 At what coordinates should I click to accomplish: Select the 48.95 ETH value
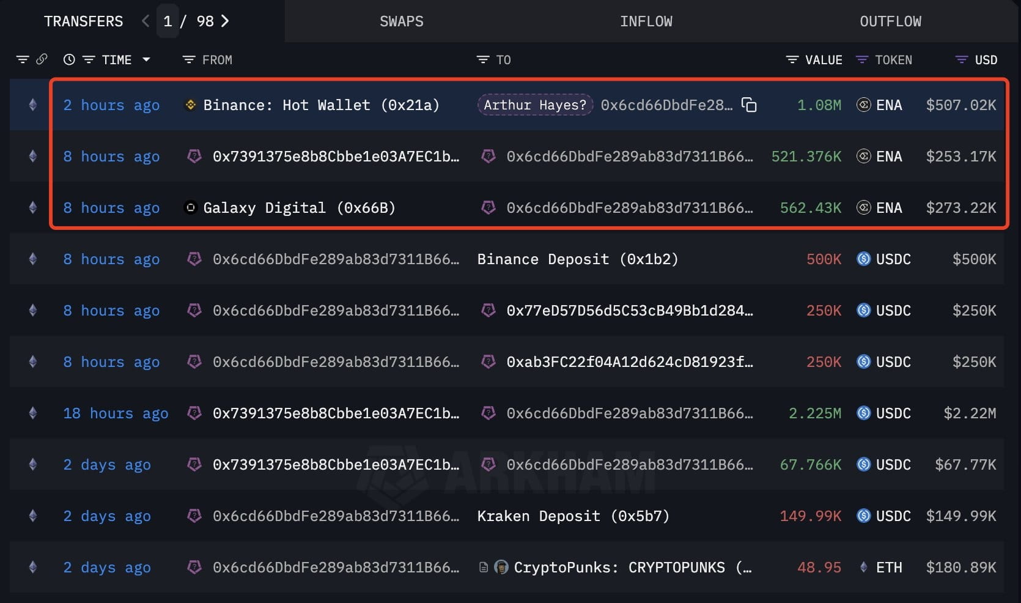(819, 568)
